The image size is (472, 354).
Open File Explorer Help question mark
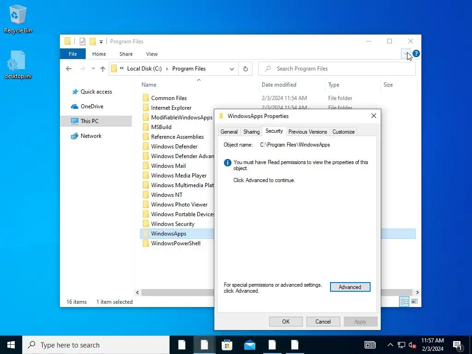pos(416,53)
